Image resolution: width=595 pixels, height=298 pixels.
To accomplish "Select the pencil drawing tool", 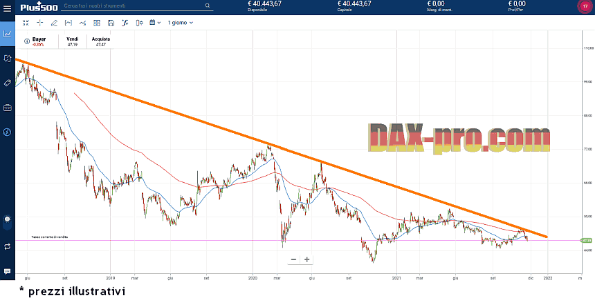I will click(54, 23).
